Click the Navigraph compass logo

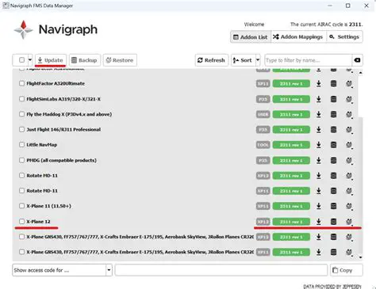coord(24,29)
